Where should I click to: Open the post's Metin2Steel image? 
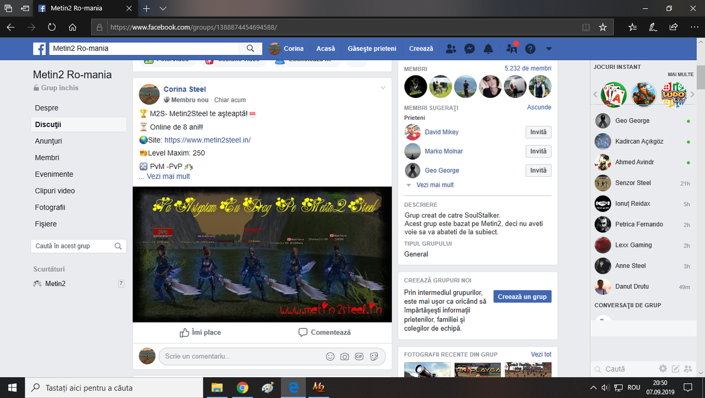[262, 254]
